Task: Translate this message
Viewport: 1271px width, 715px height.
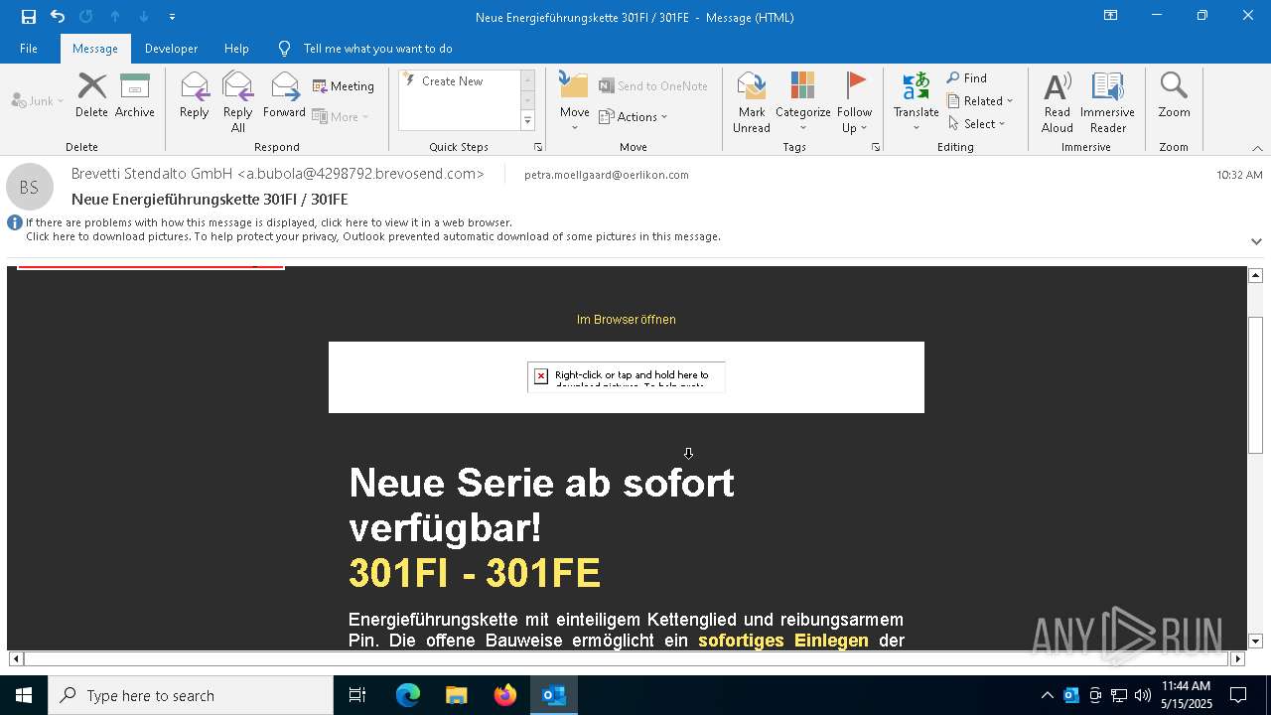Action: tap(916, 101)
